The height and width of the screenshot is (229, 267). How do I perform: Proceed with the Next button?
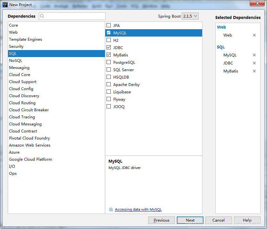(x=190, y=220)
